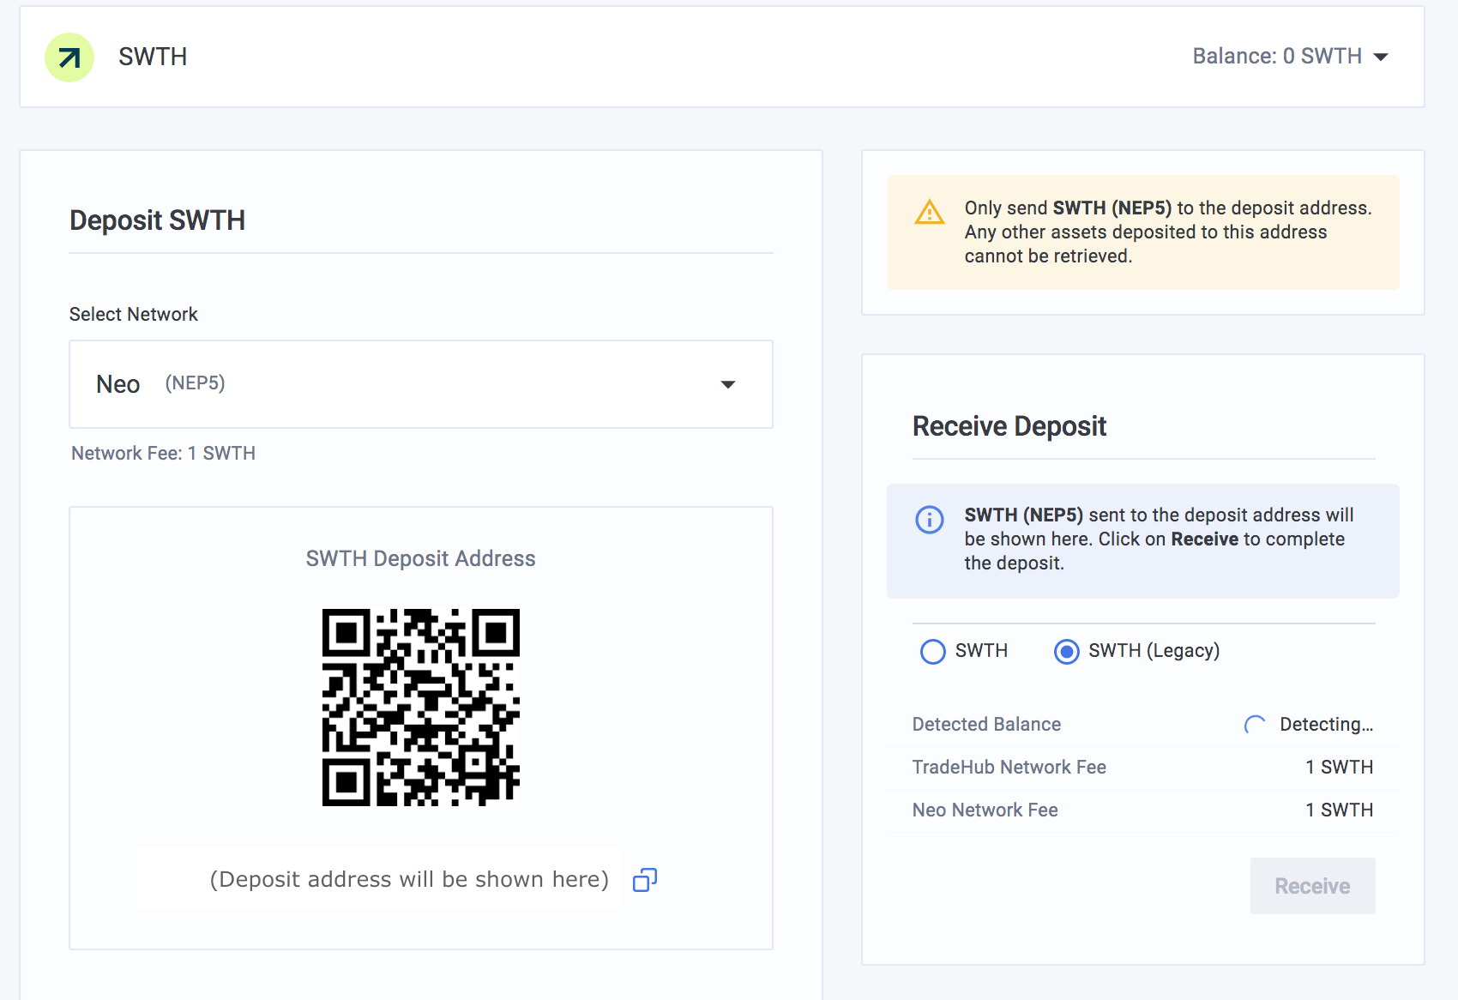Viewport: 1458px width, 1000px height.
Task: Click the SWTH token name in header
Action: 153,57
